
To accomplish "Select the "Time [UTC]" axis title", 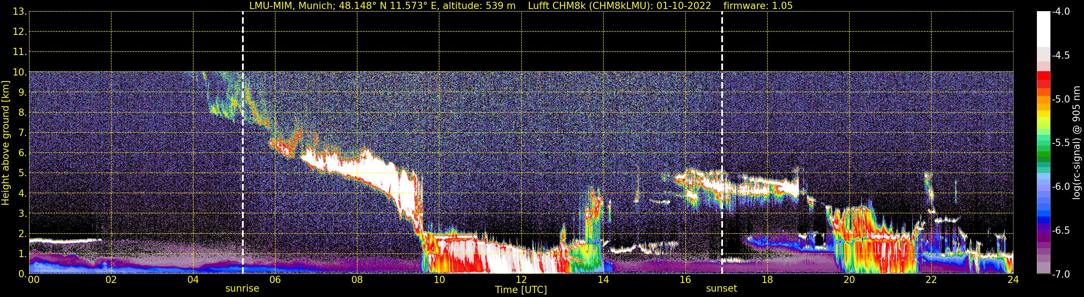I will 521,290.
